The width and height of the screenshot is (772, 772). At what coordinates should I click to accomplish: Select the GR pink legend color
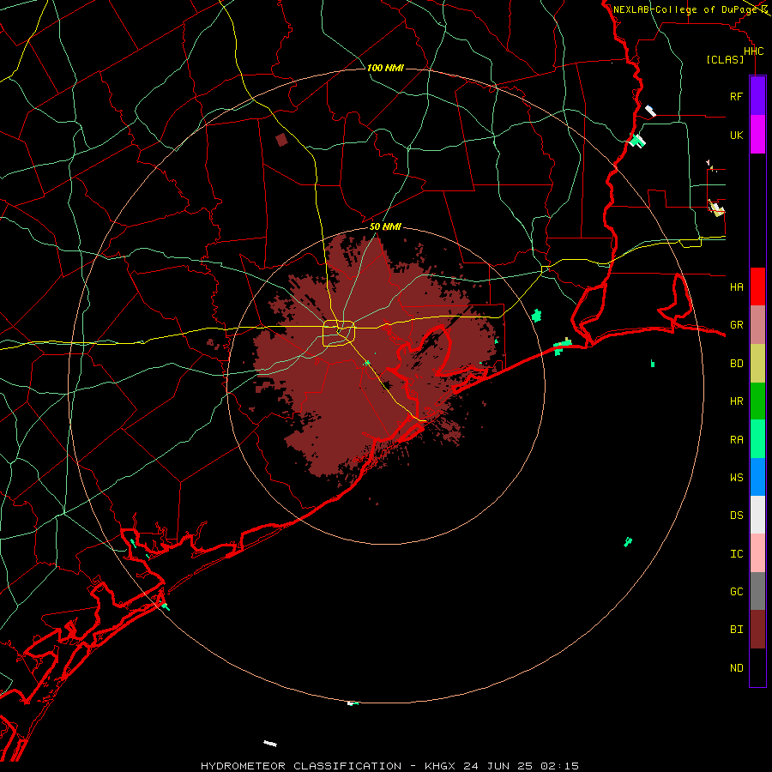coord(757,325)
